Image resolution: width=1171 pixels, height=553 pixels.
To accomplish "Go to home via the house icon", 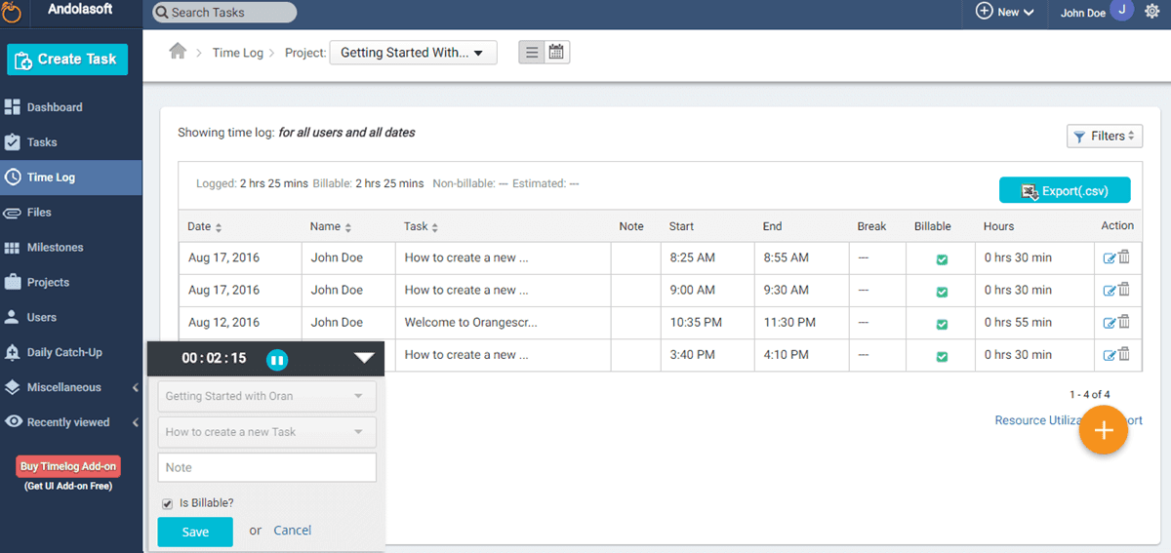I will (x=178, y=52).
